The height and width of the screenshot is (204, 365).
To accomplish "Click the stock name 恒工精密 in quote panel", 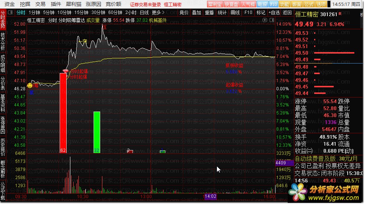I will coord(306,14).
